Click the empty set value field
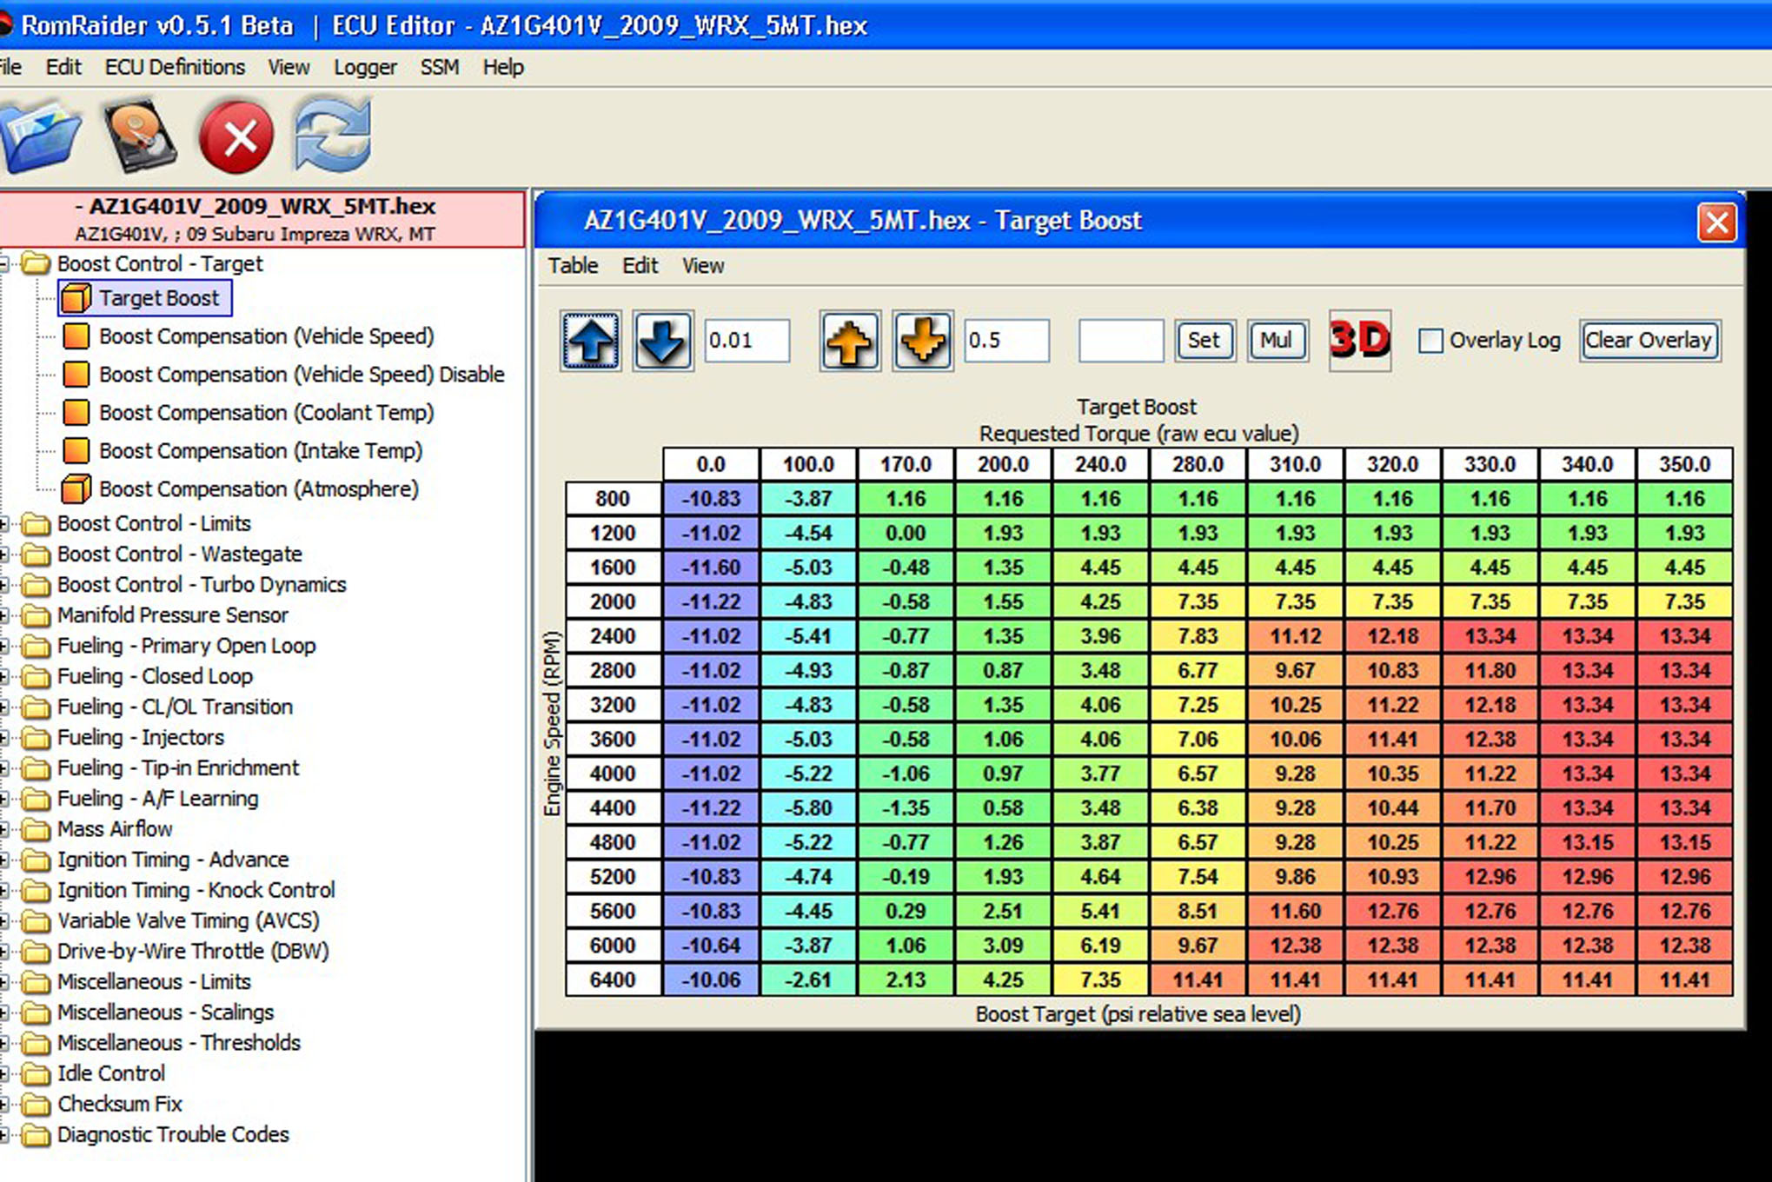This screenshot has width=1772, height=1182. coord(1120,341)
